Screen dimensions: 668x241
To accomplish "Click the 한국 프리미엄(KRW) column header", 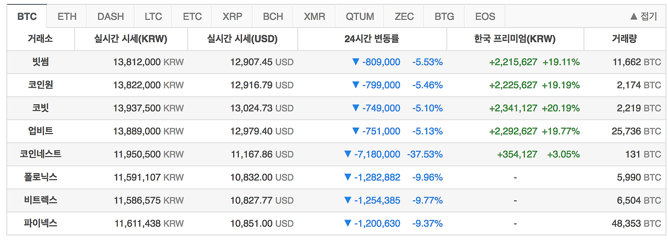I will [515, 39].
